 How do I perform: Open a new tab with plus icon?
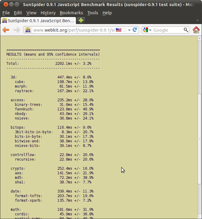[81, 21]
